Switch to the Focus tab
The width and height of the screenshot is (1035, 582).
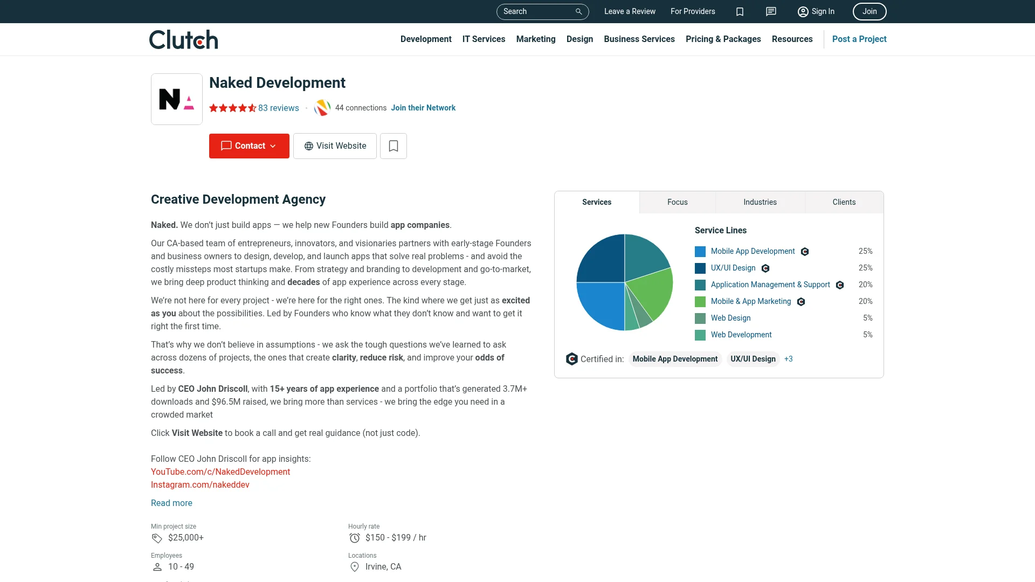(x=678, y=202)
